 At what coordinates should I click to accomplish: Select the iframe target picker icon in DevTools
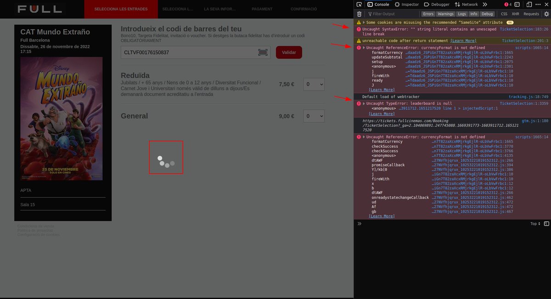point(517,4)
